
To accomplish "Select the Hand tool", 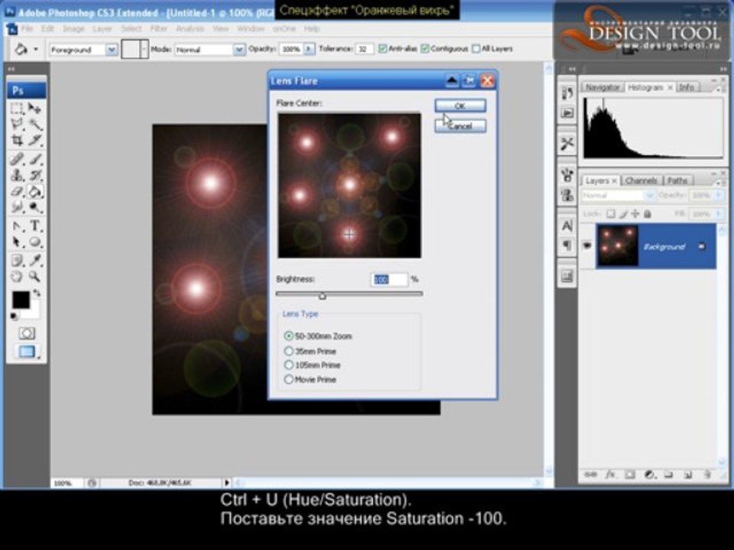I will [x=18, y=277].
